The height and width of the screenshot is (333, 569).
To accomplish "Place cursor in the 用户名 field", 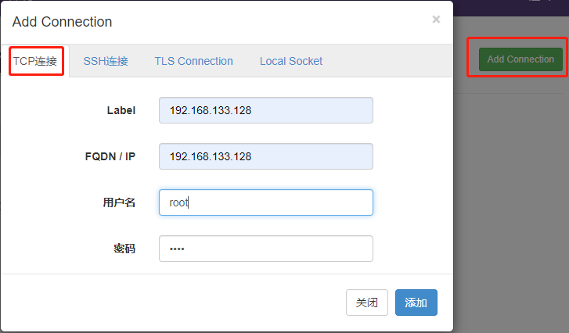I will coord(265,202).
